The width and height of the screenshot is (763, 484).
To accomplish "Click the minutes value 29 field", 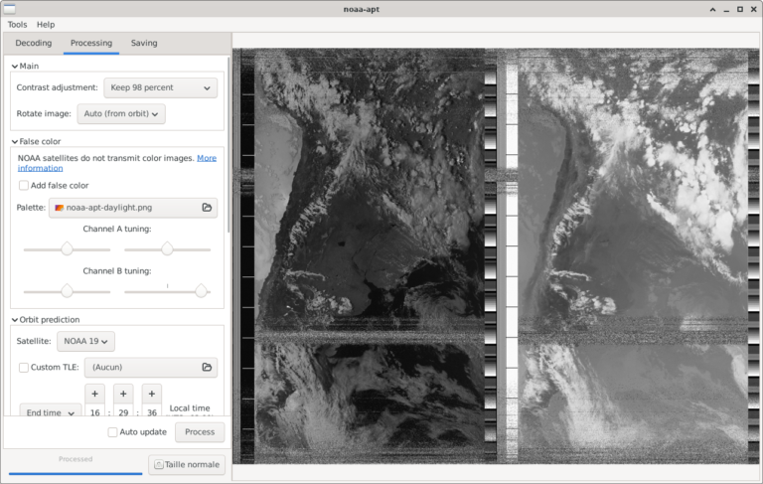I will click(123, 411).
